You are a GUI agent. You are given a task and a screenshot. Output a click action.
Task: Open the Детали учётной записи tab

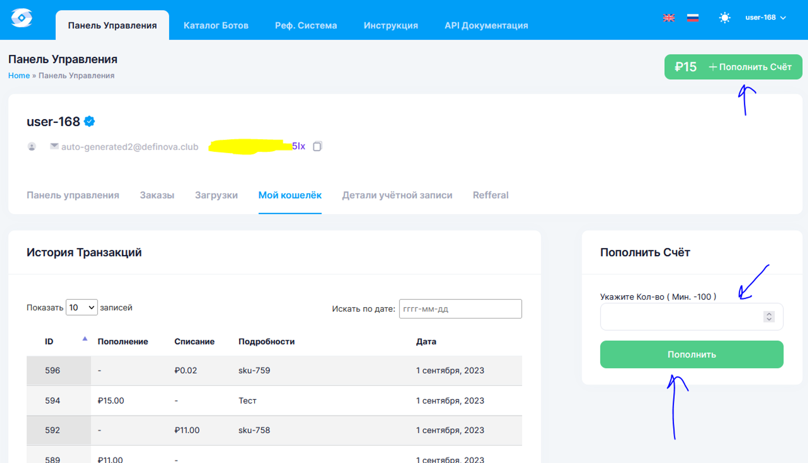click(397, 195)
